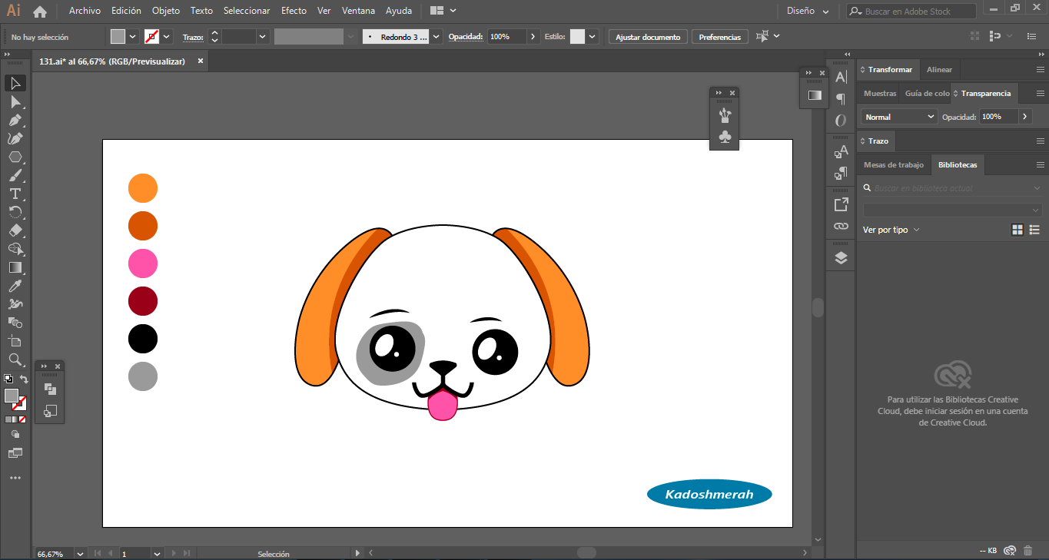1049x560 pixels.
Task: Select the Paintbrush tool
Action: tap(15, 175)
